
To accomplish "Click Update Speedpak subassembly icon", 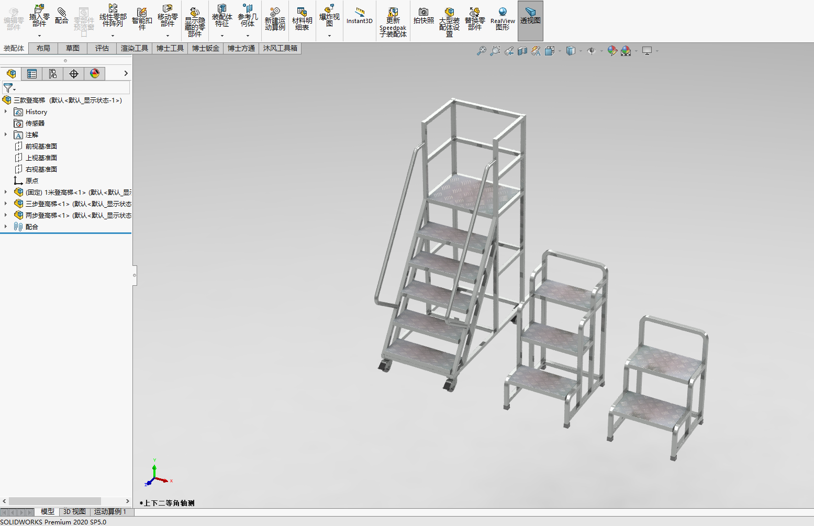I will pyautogui.click(x=393, y=22).
